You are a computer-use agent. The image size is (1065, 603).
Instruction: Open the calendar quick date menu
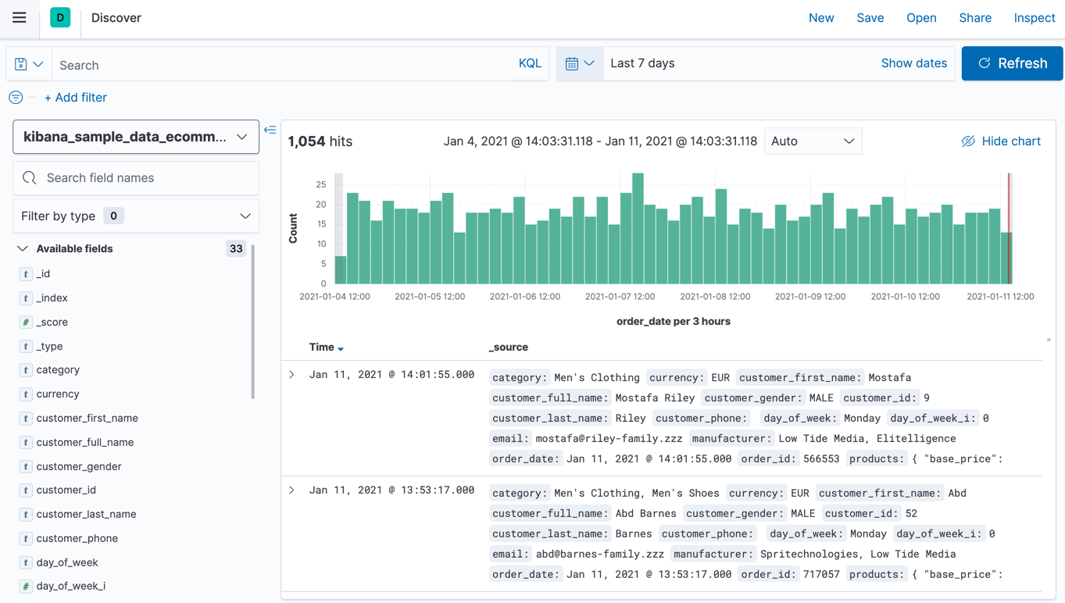[580, 64]
